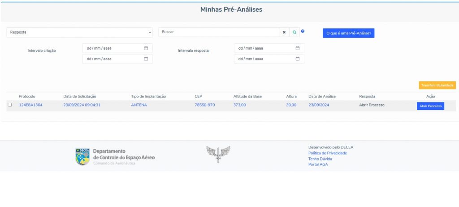Click the Buscar search field
This screenshot has width=459, height=207.
click(219, 33)
